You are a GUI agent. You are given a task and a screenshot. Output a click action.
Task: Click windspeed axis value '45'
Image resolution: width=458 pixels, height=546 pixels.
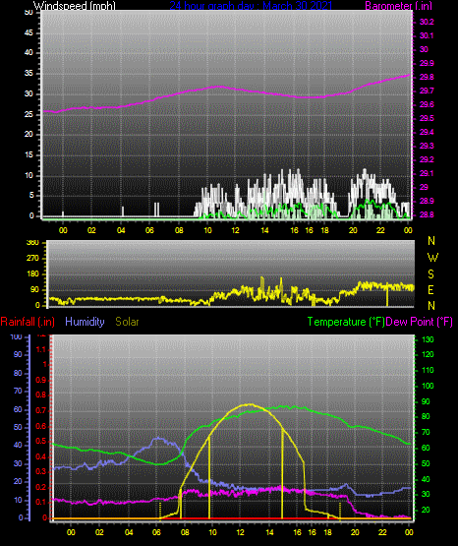[29, 33]
